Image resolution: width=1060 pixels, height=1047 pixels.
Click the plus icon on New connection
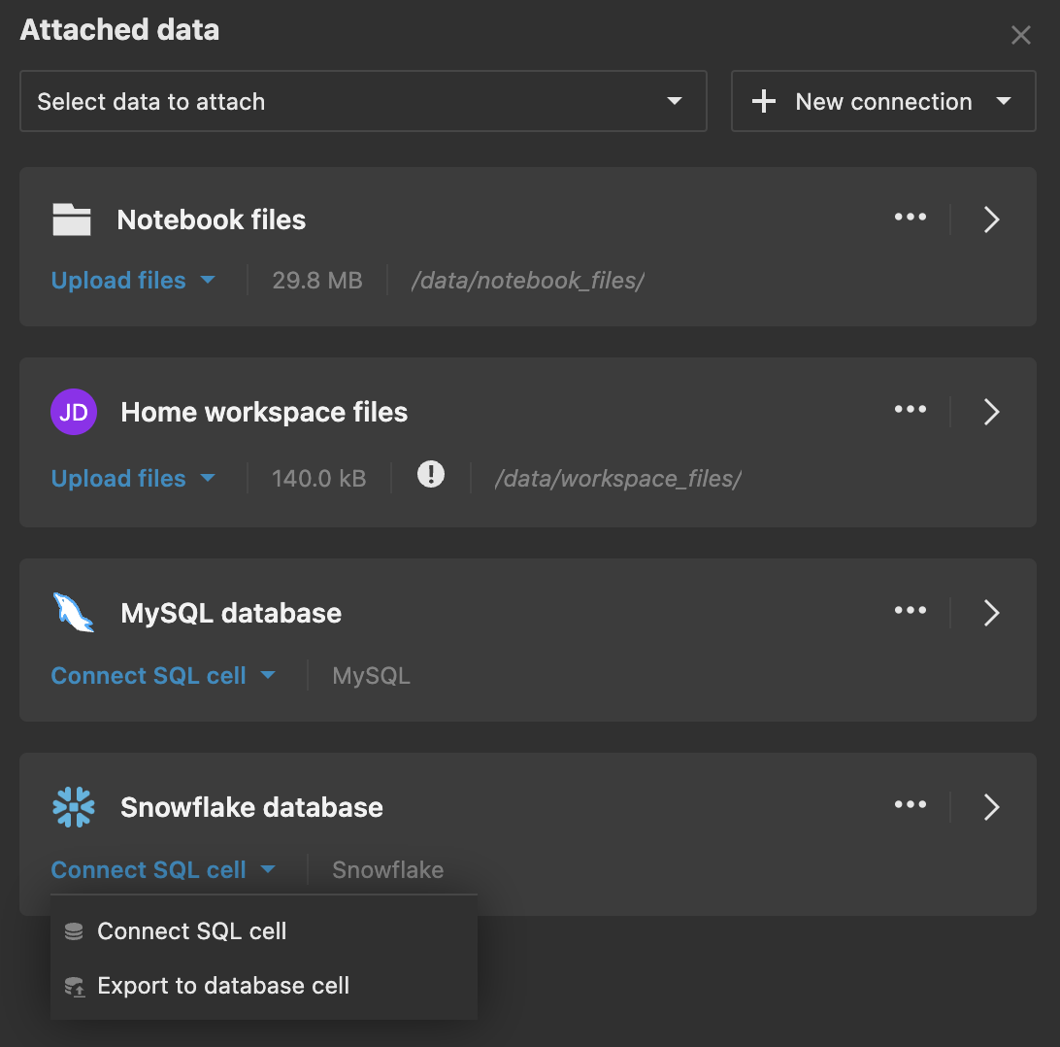(x=764, y=101)
